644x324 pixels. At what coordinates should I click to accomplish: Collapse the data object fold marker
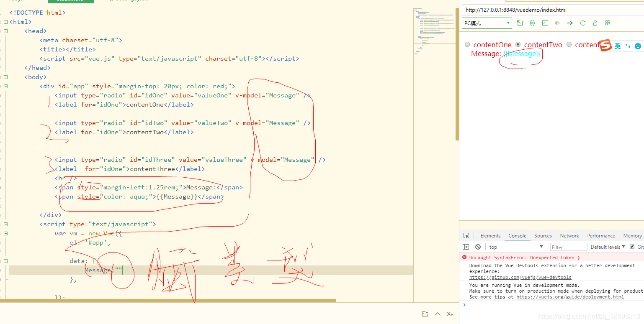tap(5, 261)
